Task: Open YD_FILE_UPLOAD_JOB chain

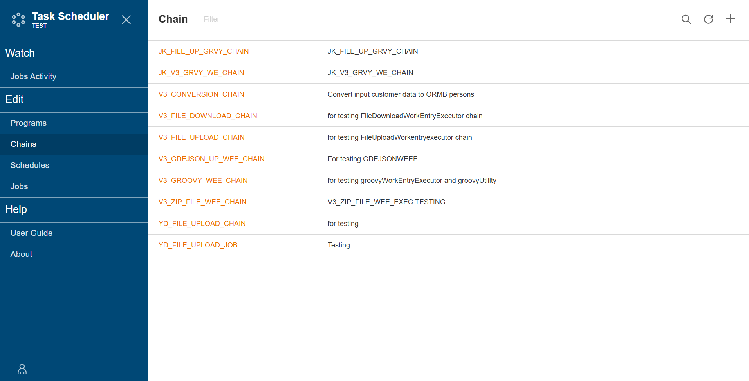Action: pyautogui.click(x=198, y=245)
